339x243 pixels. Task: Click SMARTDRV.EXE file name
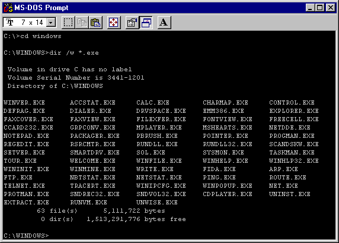(x=95, y=153)
